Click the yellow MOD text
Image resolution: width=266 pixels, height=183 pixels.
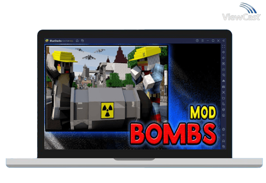tap(203, 112)
